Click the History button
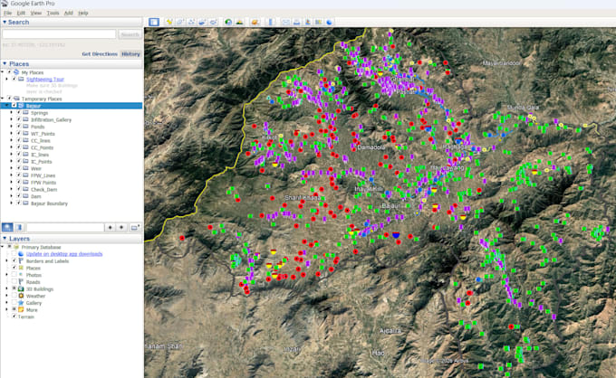Image resolution: width=616 pixels, height=378 pixels. (x=130, y=53)
